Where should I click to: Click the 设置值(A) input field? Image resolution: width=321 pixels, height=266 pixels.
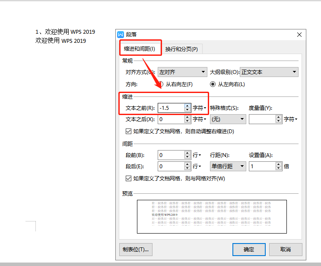[x=262, y=167]
